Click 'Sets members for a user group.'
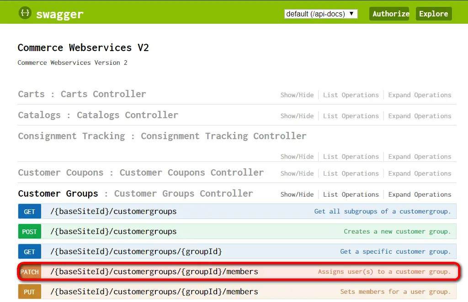This screenshot has height=302, width=468. pos(395,292)
